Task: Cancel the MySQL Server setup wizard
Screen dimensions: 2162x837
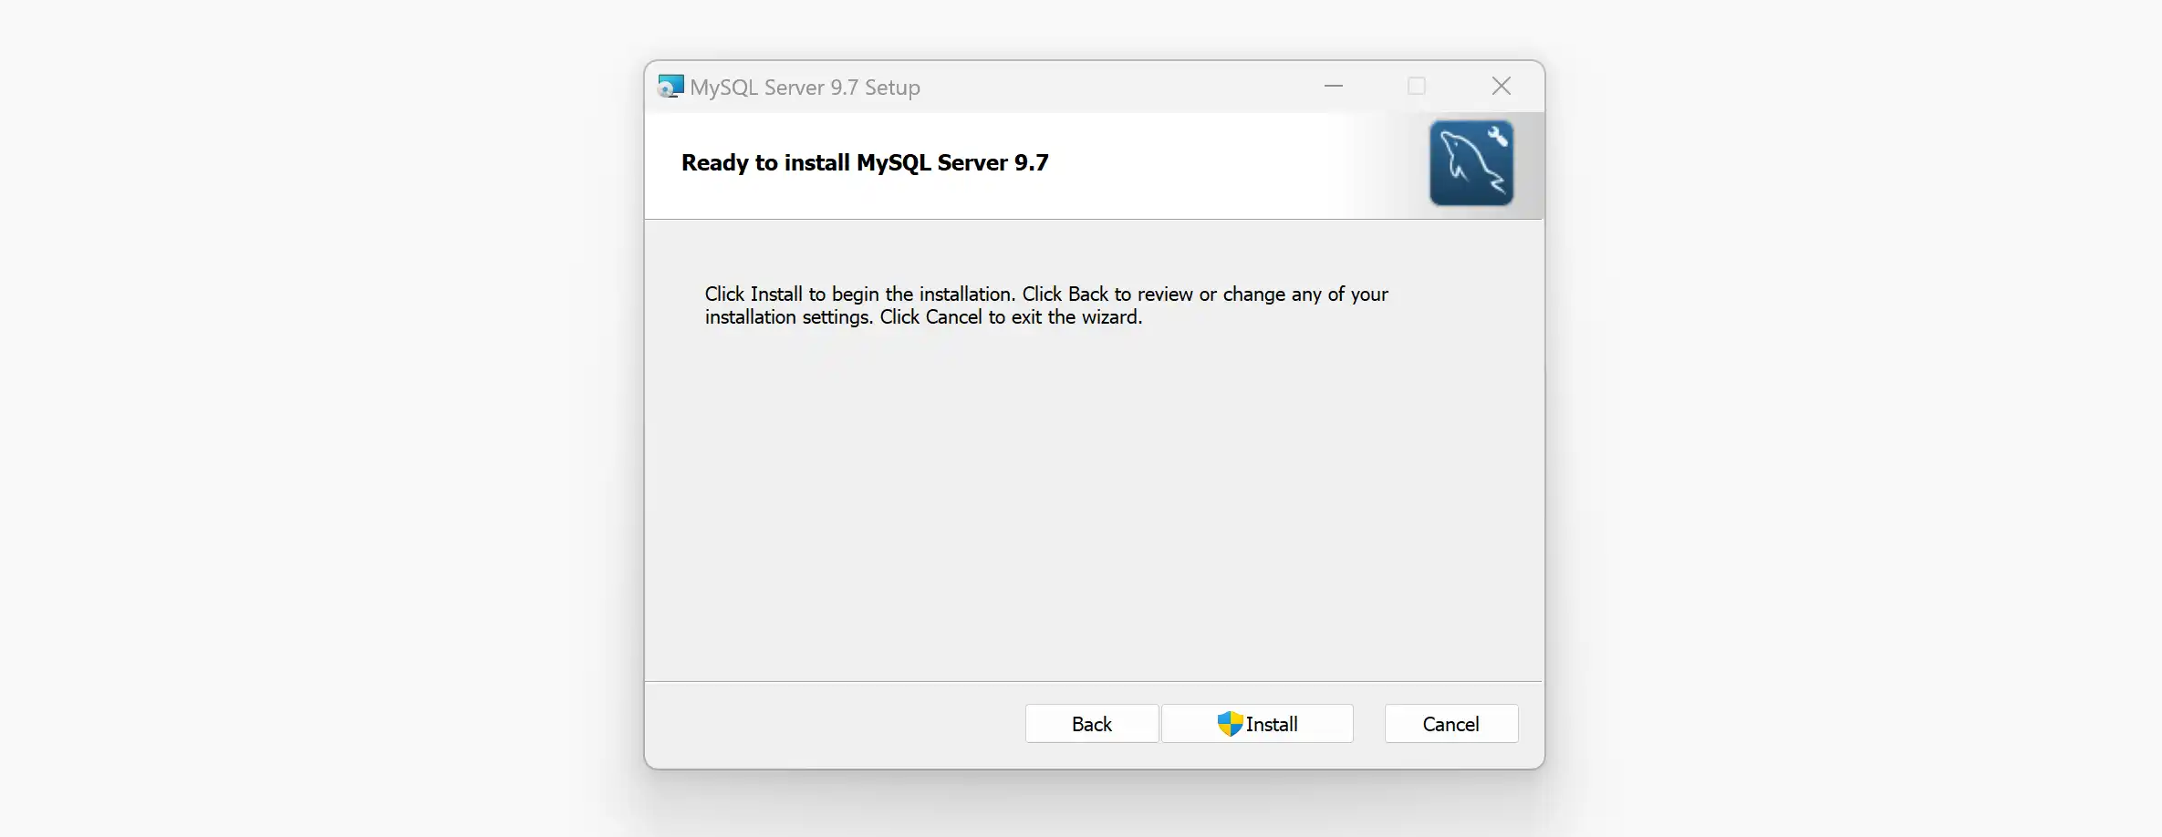Action: [1451, 724]
